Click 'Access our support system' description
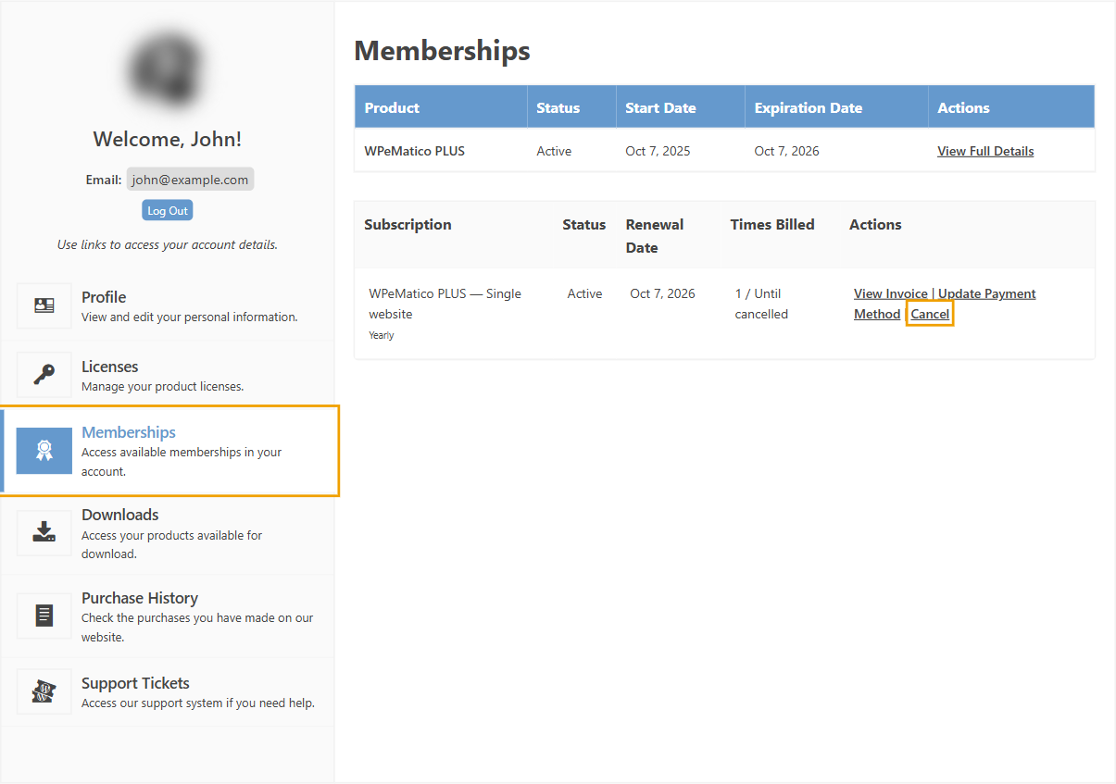Image resolution: width=1116 pixels, height=784 pixels. [x=198, y=703]
